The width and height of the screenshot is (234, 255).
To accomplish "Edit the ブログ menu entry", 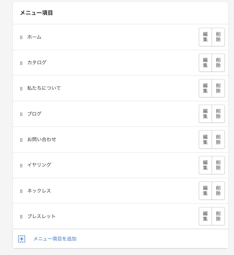I will pyautogui.click(x=205, y=114).
